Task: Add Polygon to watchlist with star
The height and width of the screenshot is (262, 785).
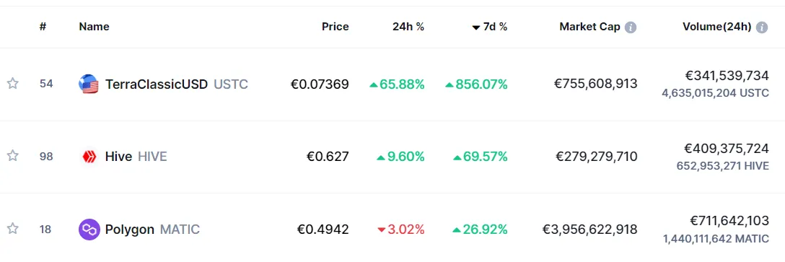Action: 12,229
